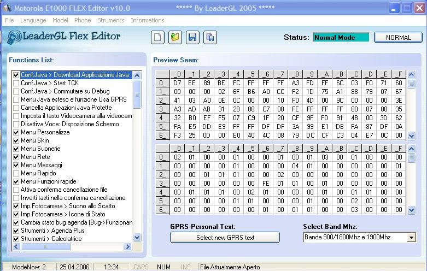Viewport: 427px width, 271px height.
Task: Click the 25.04.2006 date in status bar
Action: click(74, 267)
